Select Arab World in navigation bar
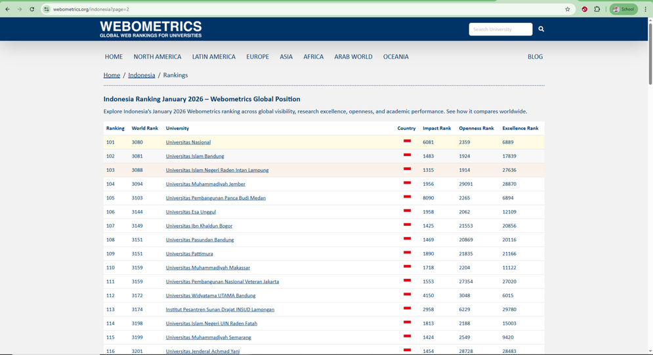 pyautogui.click(x=353, y=57)
